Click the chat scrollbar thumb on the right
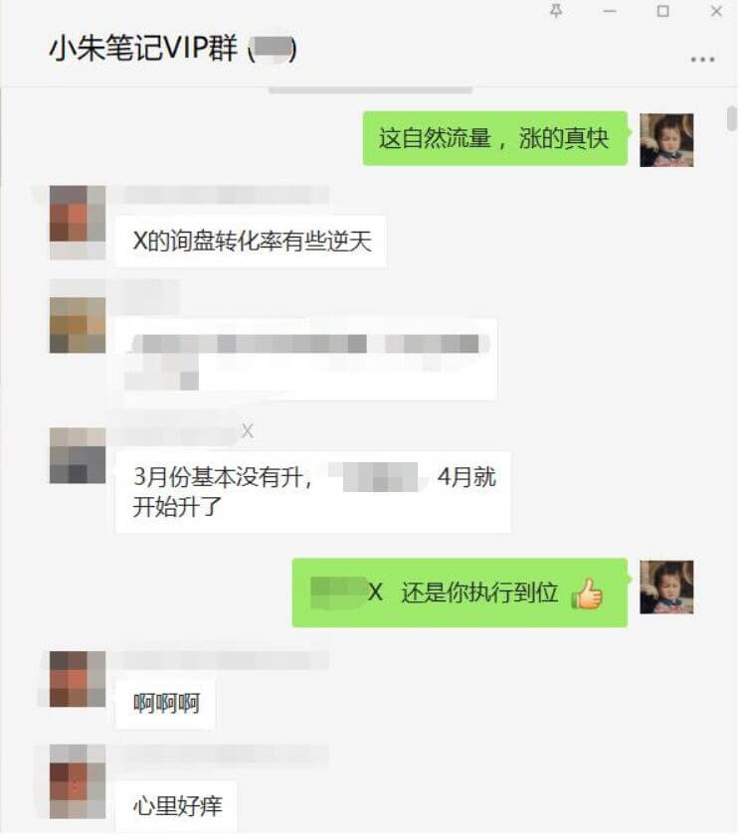 tap(732, 117)
